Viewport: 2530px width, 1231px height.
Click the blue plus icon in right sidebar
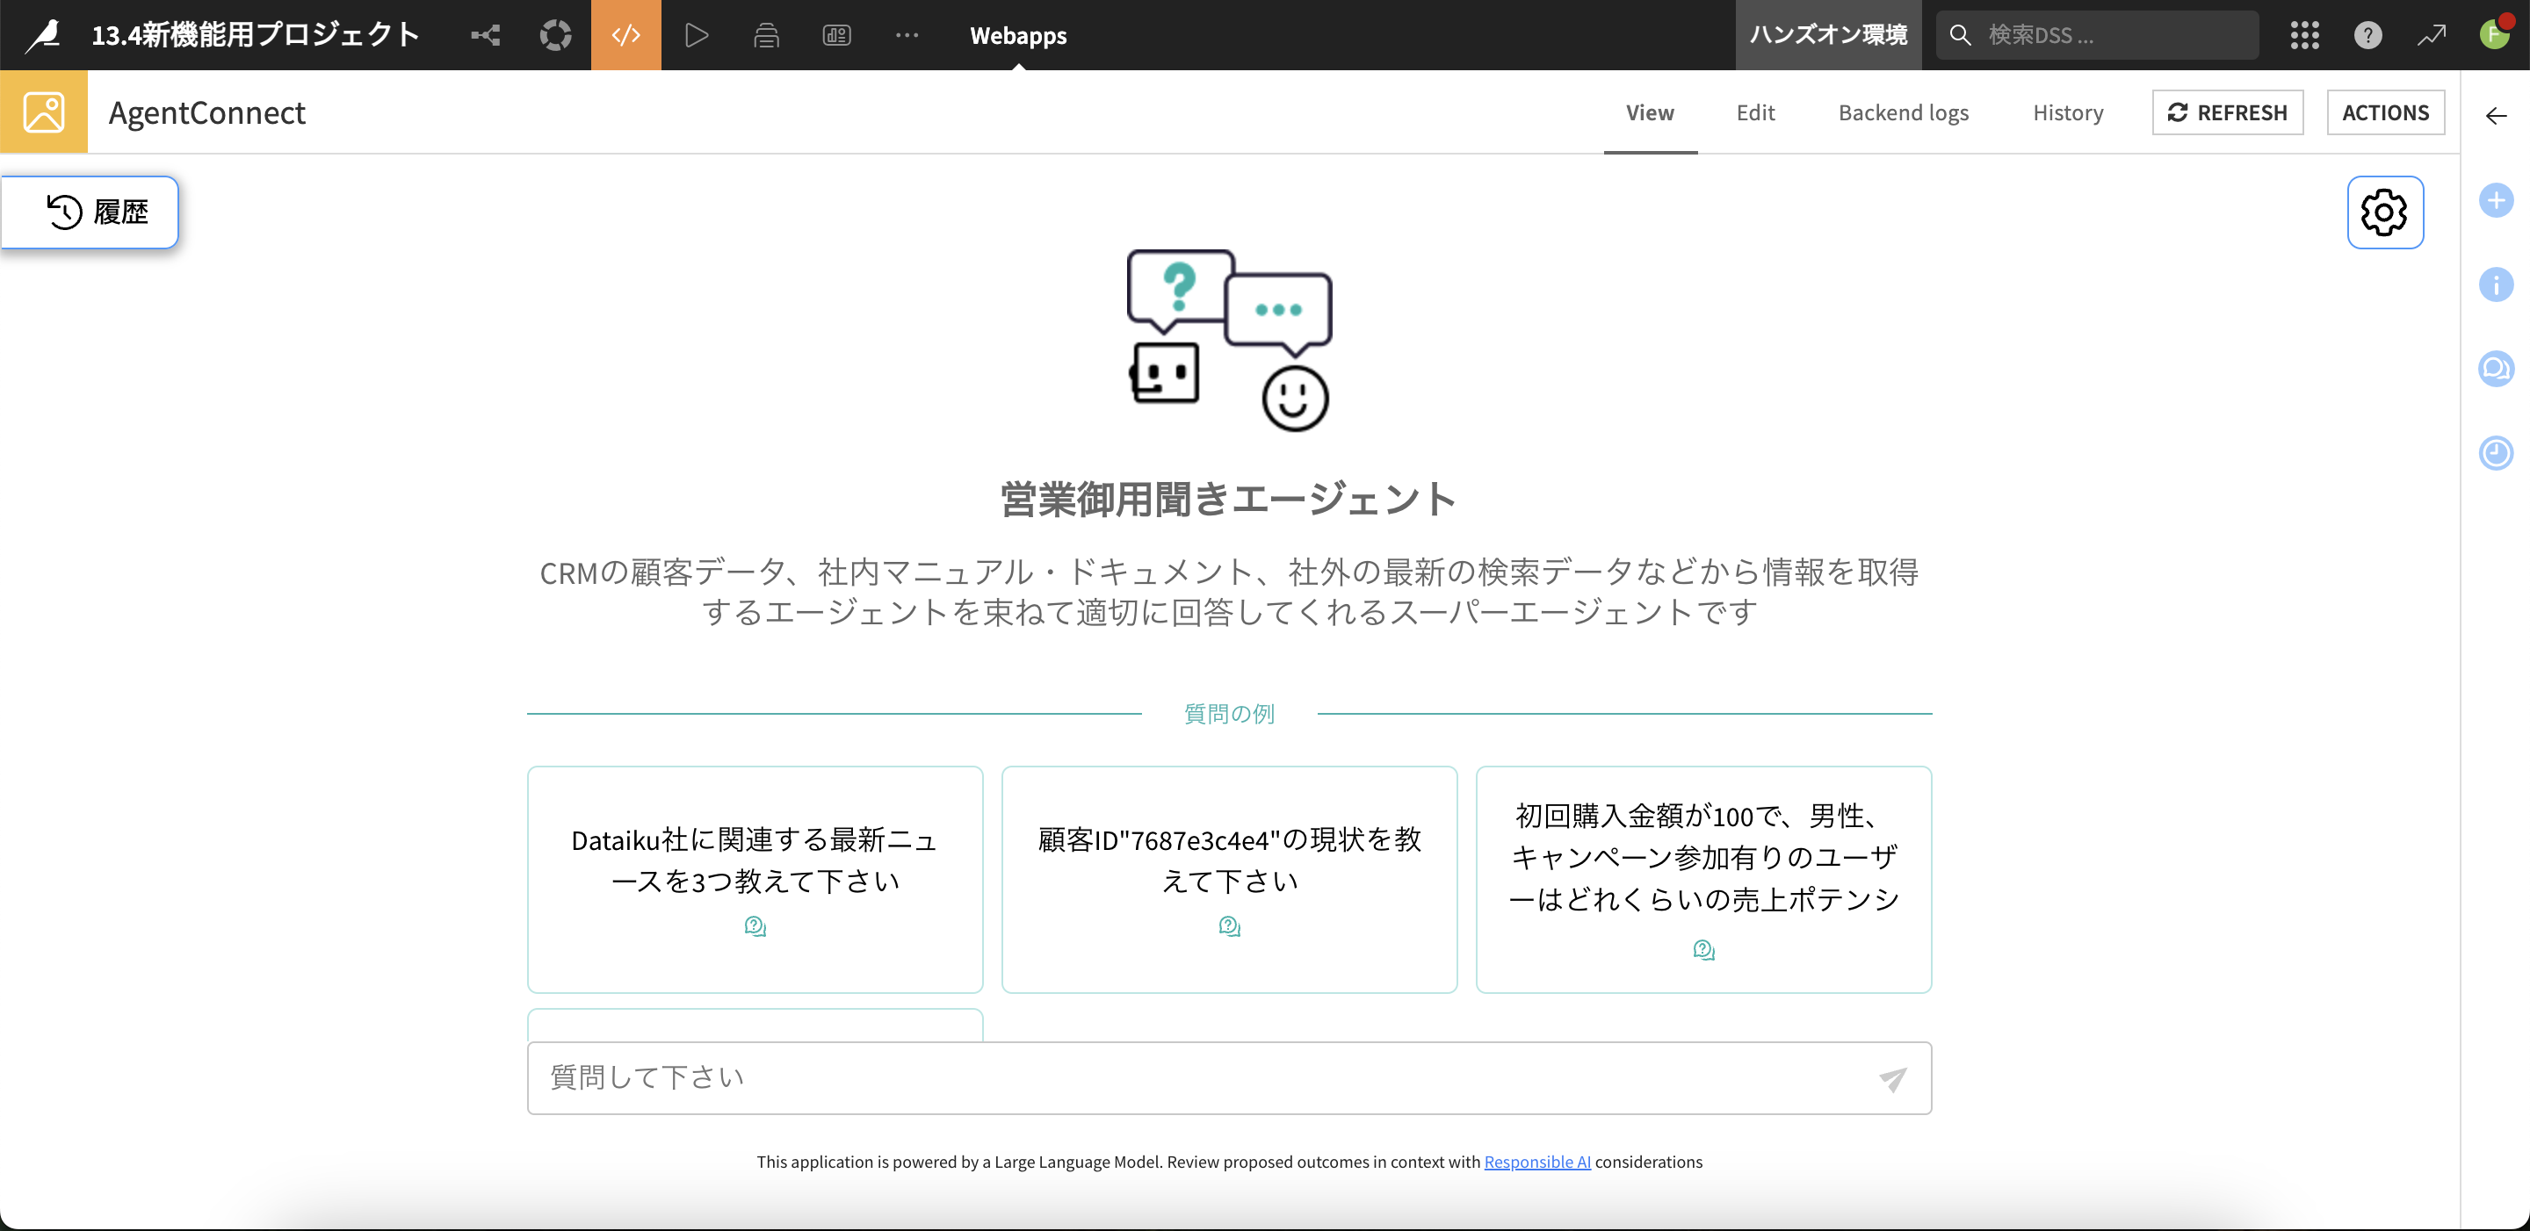[x=2496, y=200]
